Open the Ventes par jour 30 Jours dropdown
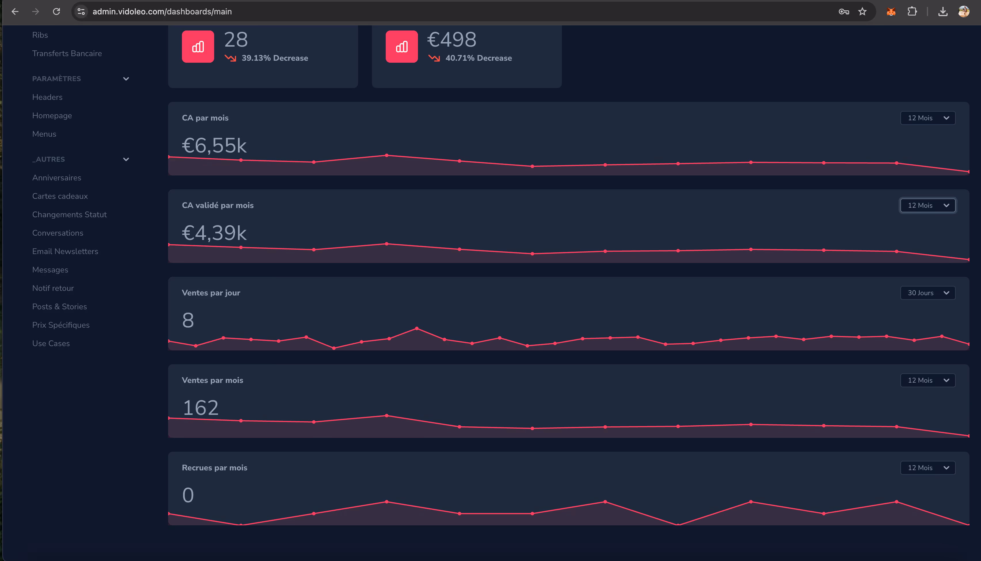Viewport: 981px width, 561px height. (927, 293)
